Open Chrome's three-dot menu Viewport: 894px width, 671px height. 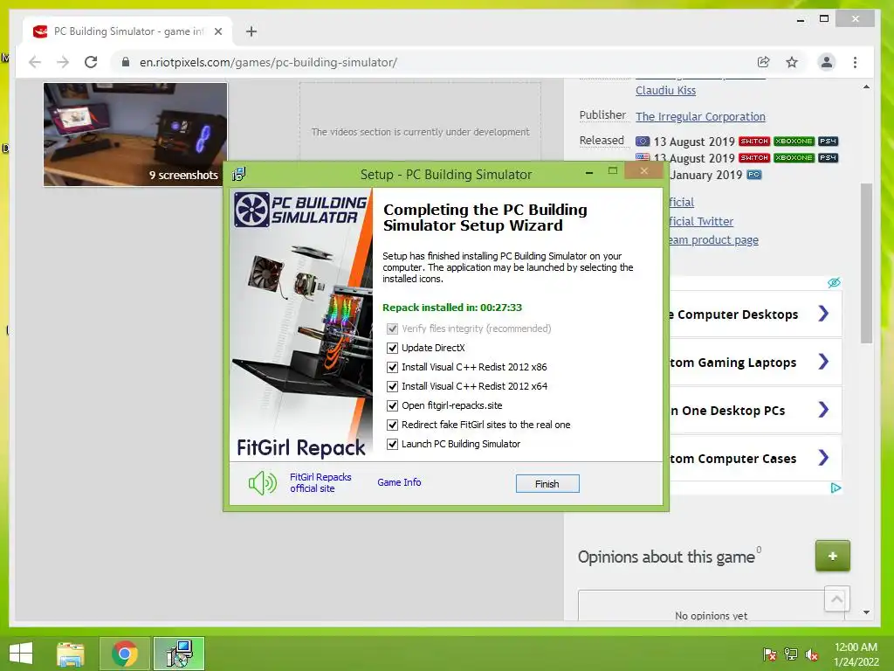(855, 62)
